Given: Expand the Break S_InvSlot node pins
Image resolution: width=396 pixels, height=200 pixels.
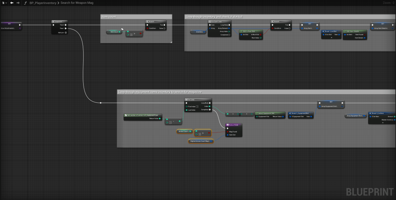Looking at the screenshot, I should click(x=331, y=38).
